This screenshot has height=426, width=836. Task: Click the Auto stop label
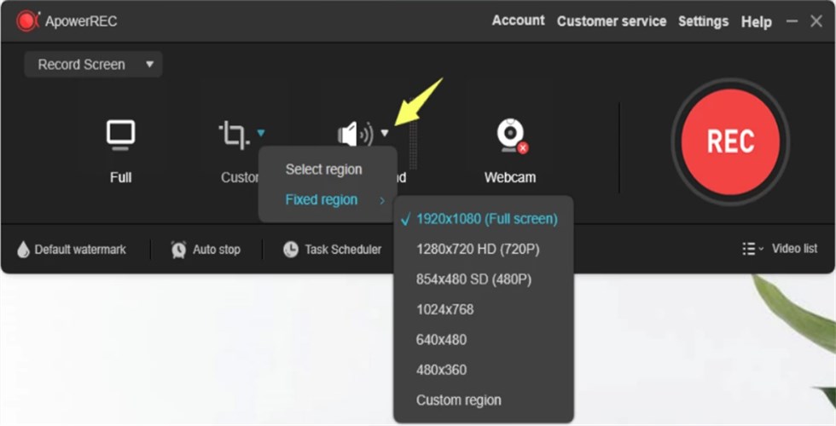click(x=217, y=249)
